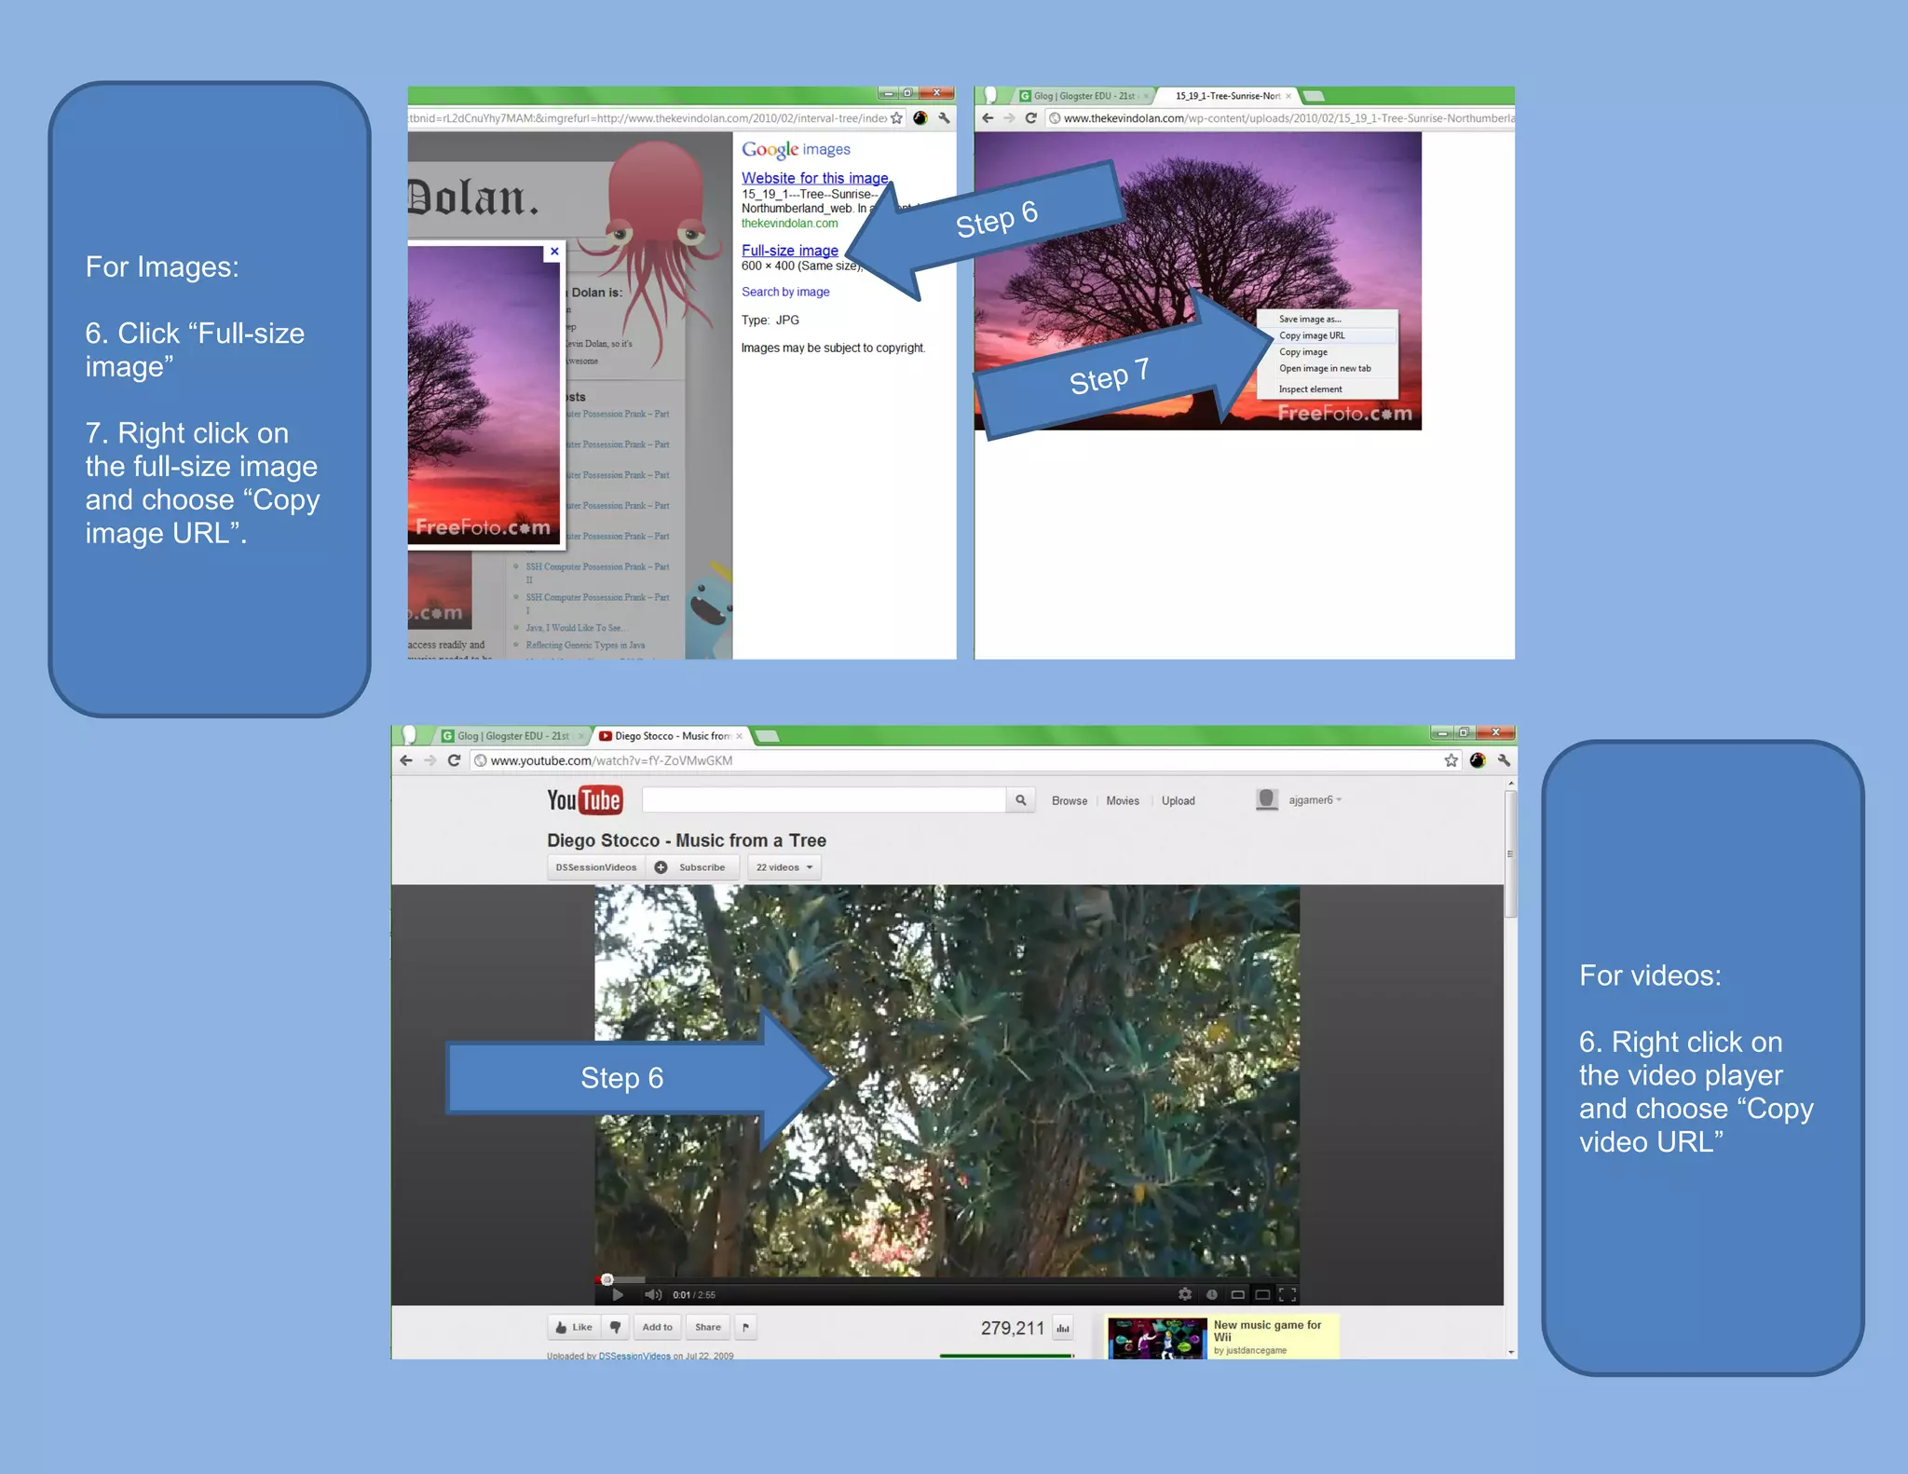
Task: Click the thekevindolan.com address bar URL
Action: tap(1288, 118)
